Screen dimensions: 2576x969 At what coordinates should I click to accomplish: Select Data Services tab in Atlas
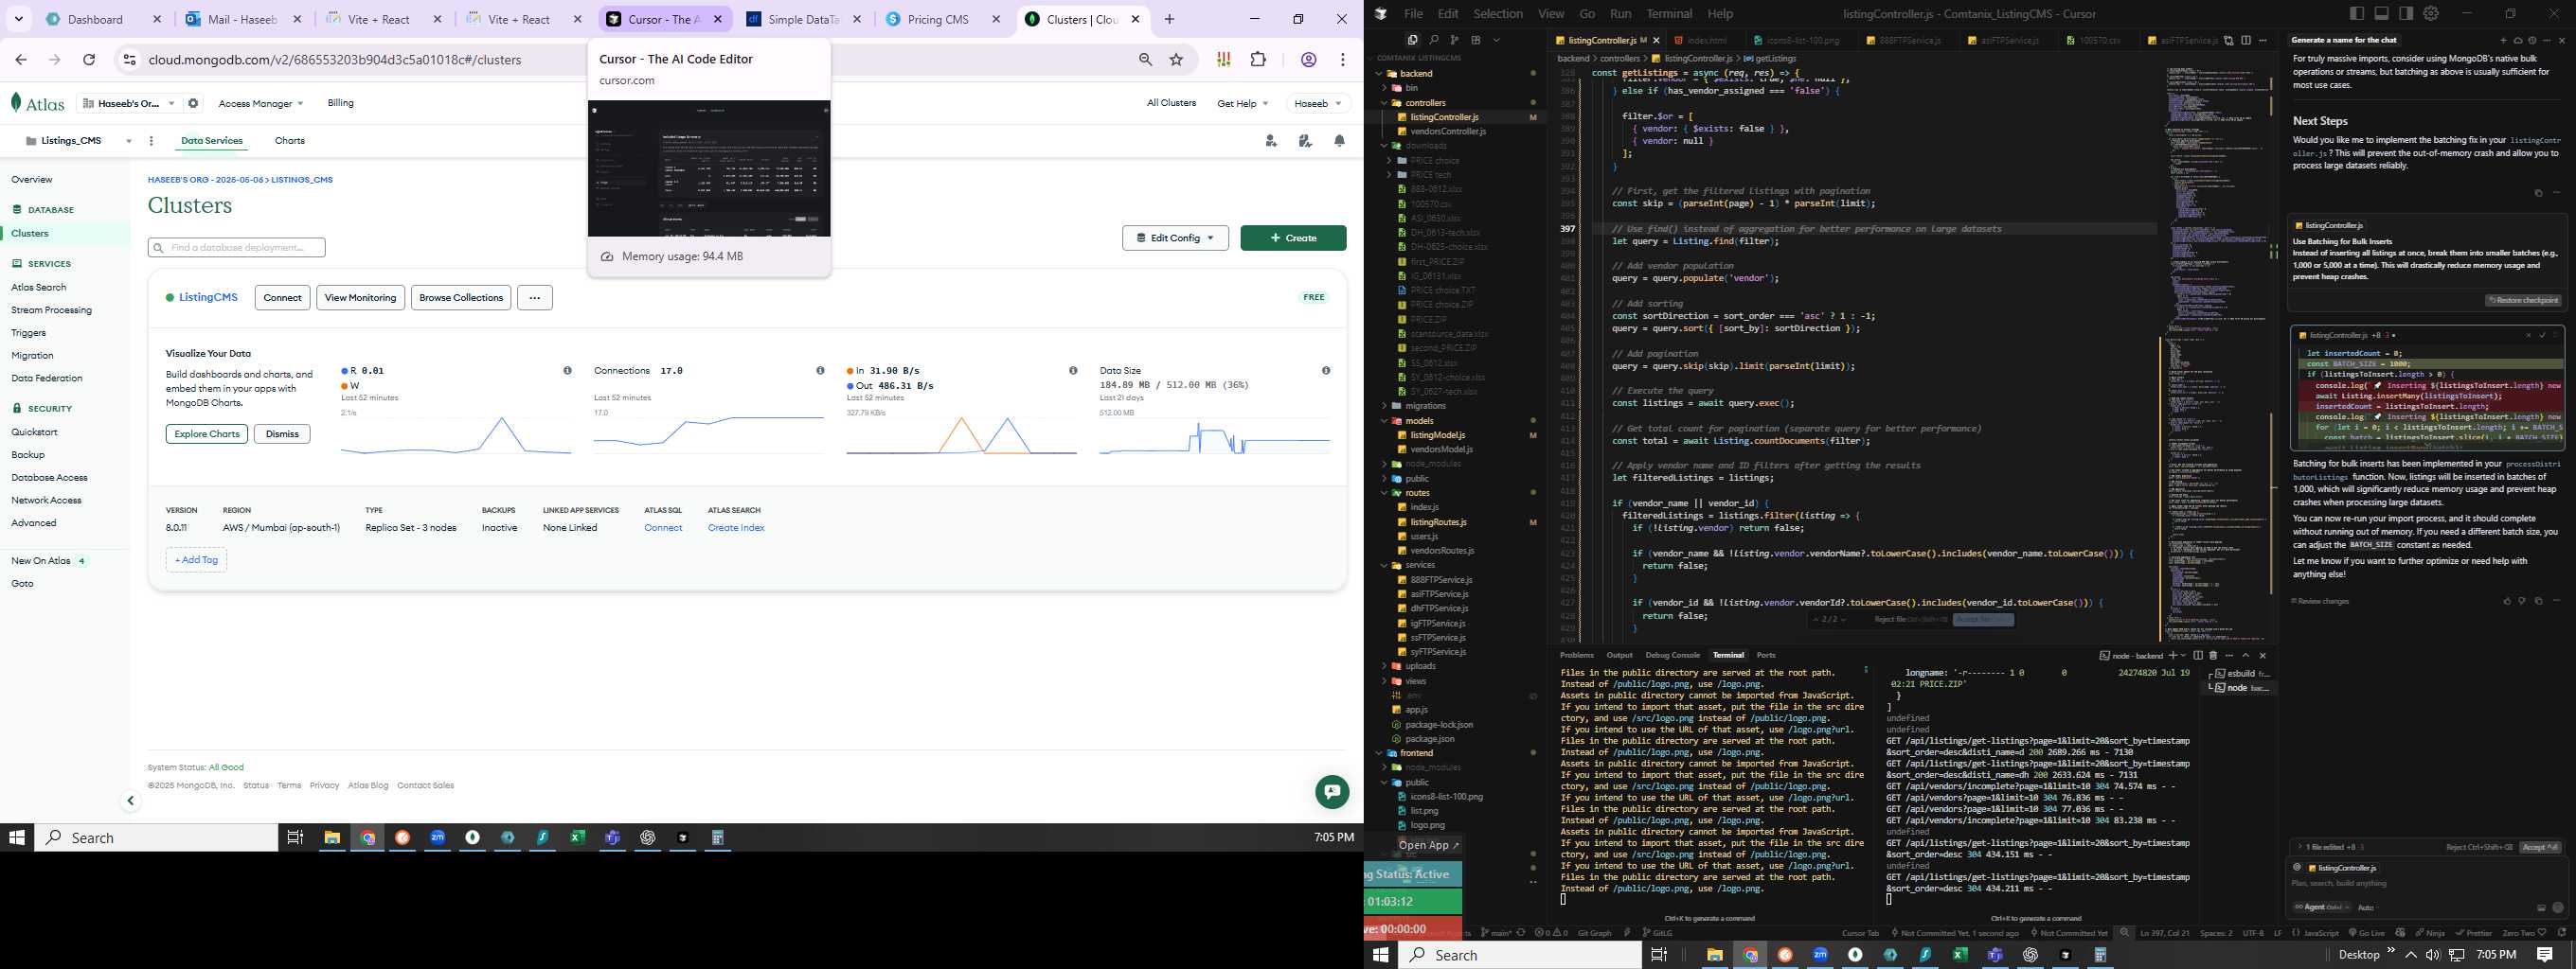point(212,141)
